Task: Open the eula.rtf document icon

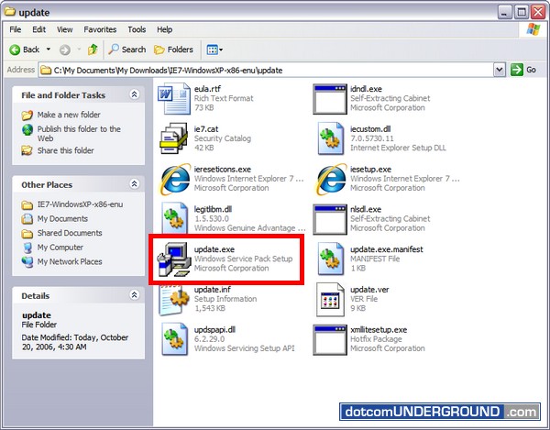Action: pyautogui.click(x=174, y=98)
